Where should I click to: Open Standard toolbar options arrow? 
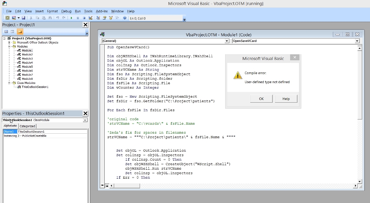(185, 20)
